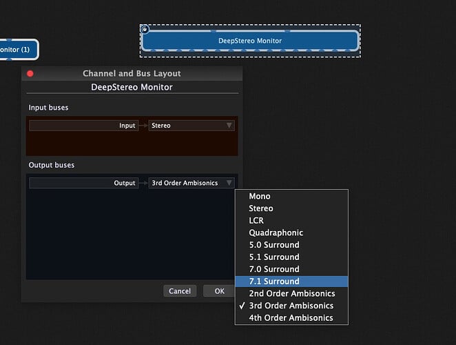Pick 7.0 Surround layout
456x345 pixels.
291,269
